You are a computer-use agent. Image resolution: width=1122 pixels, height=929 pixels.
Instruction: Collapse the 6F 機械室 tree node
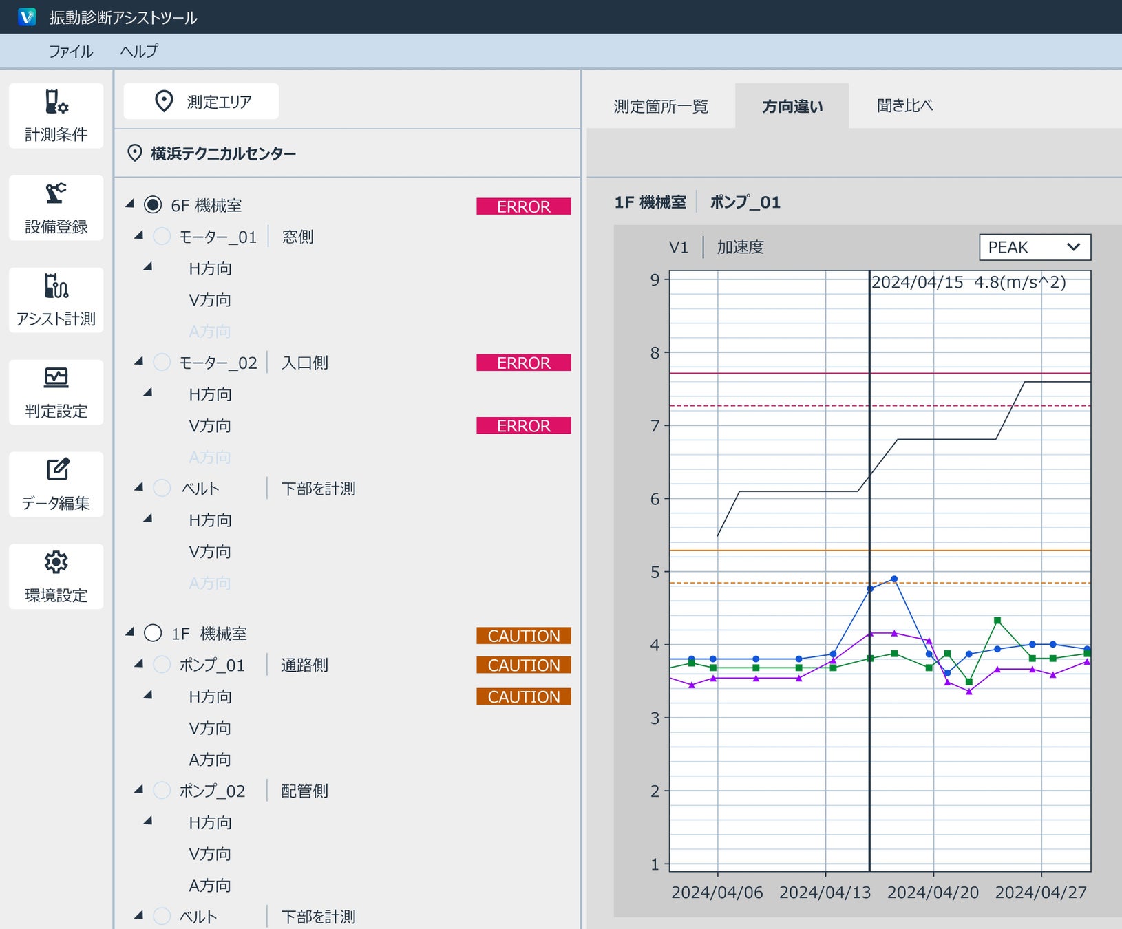point(130,204)
